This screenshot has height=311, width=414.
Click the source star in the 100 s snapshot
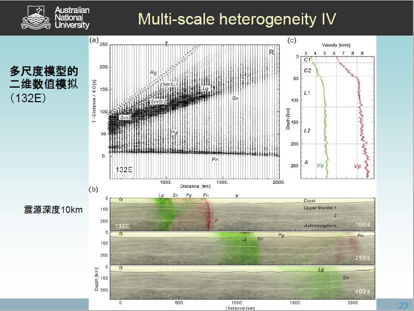(x=120, y=200)
